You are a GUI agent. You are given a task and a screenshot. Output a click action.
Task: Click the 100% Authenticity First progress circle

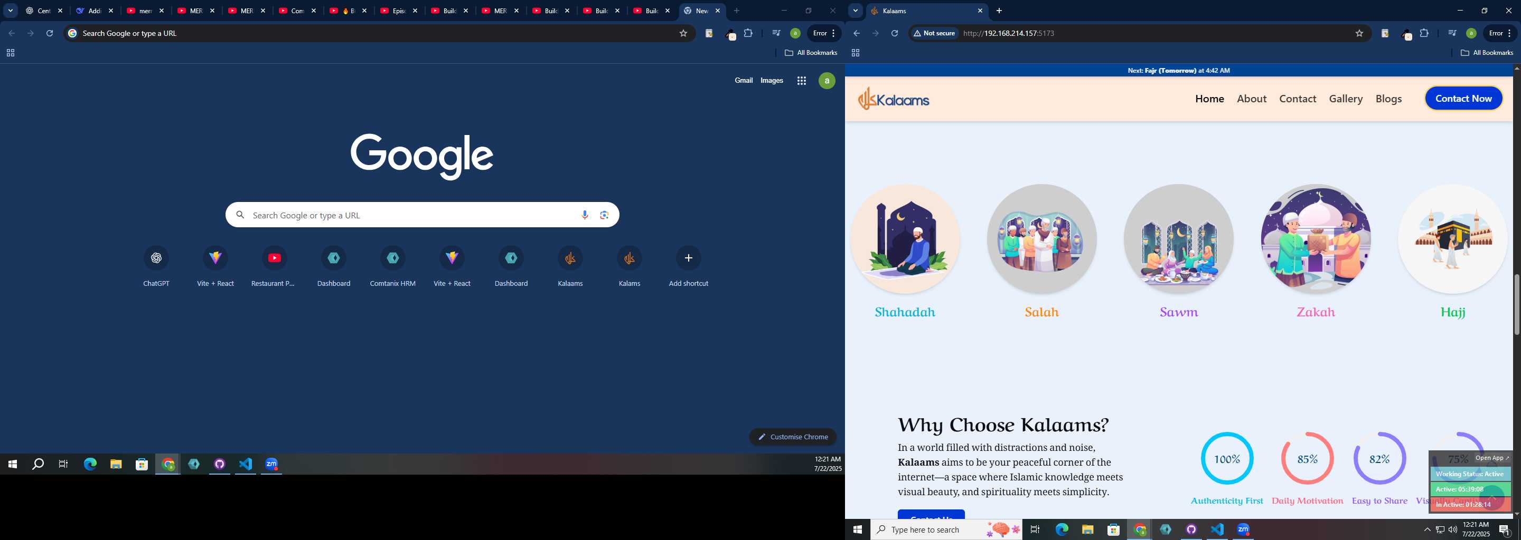[1227, 459]
